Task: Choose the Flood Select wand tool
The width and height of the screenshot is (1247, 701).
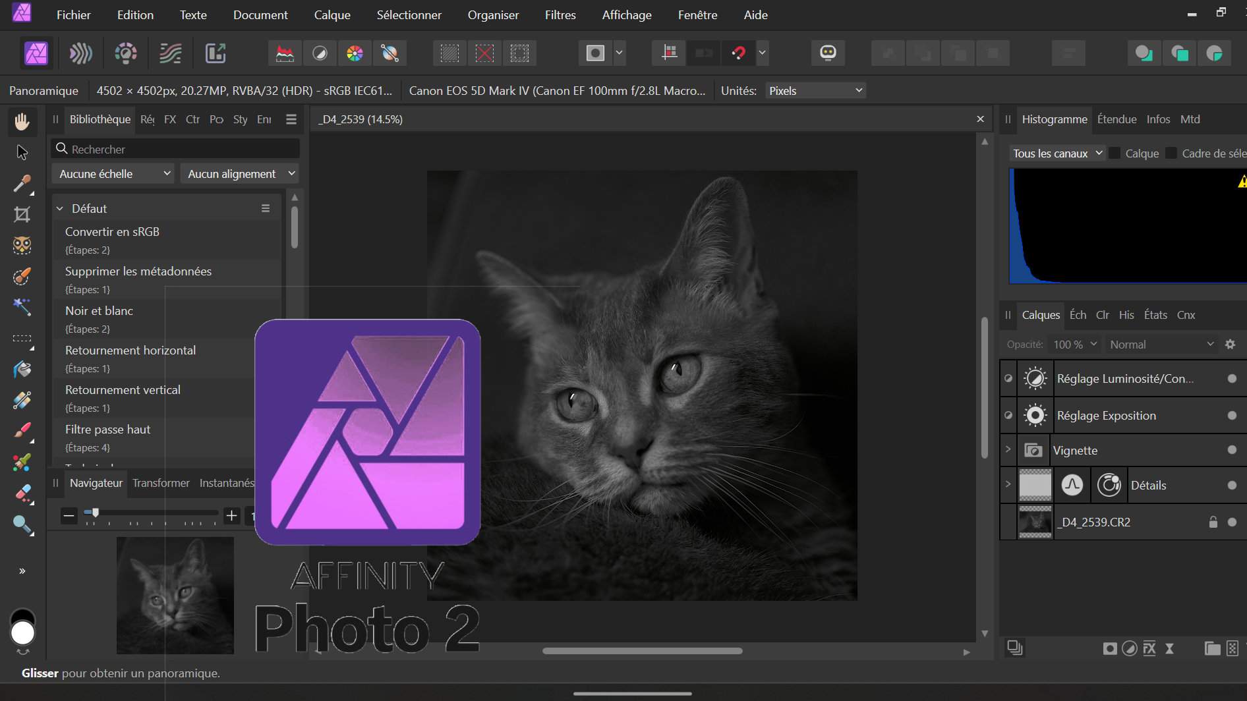Action: click(x=22, y=306)
